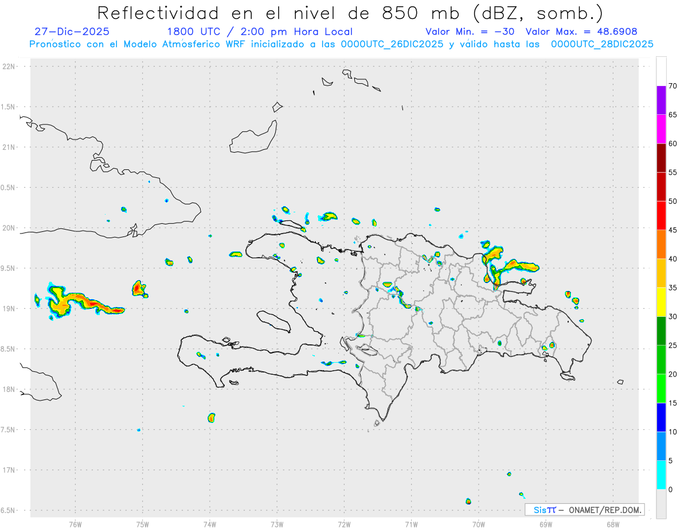Pick the dark green 25-30 dBZ legend segment
Viewport: 688px width, 532px height.
[x=661, y=331]
